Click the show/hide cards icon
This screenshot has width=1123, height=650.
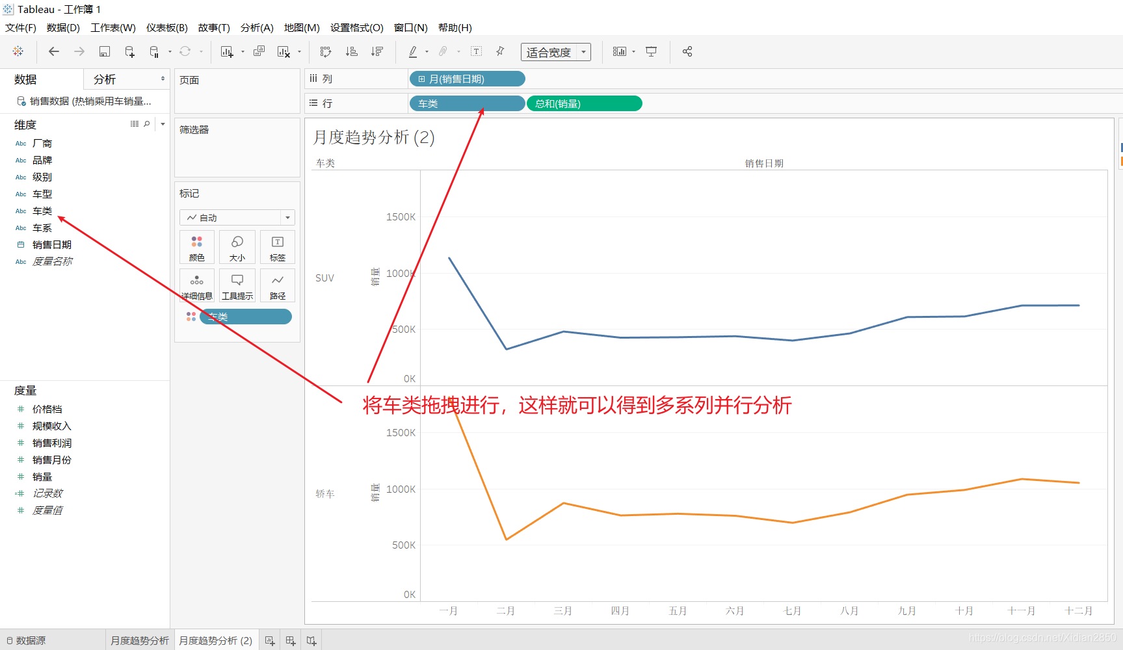click(620, 51)
